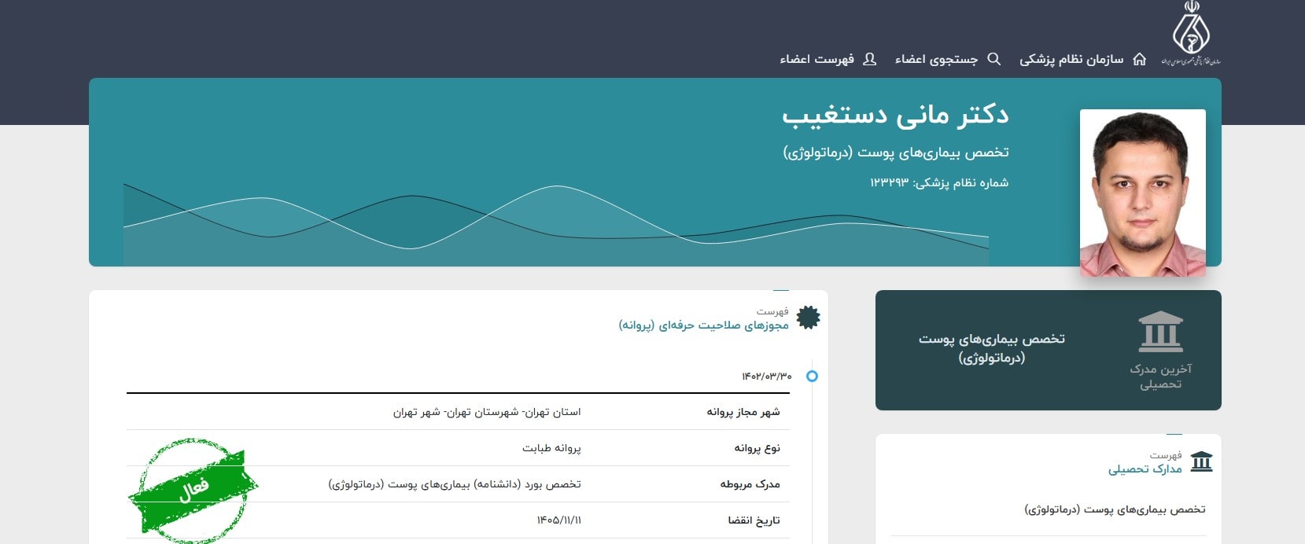
Task: Click the large building icon above آخرین مدرک تحصیلی
Action: (1160, 332)
